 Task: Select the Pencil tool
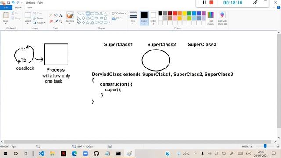[51, 15]
